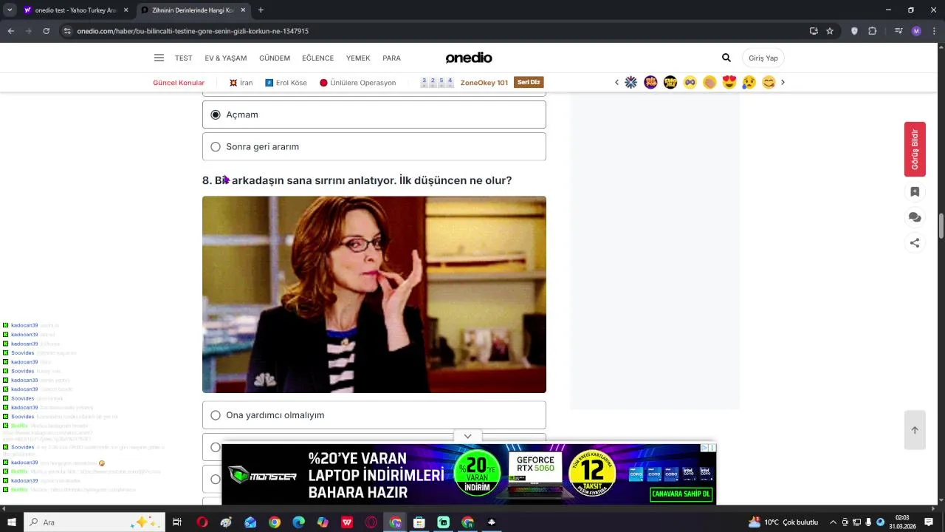This screenshot has width=945, height=532.
Task: Open Opera from the taskbar
Action: point(202,522)
